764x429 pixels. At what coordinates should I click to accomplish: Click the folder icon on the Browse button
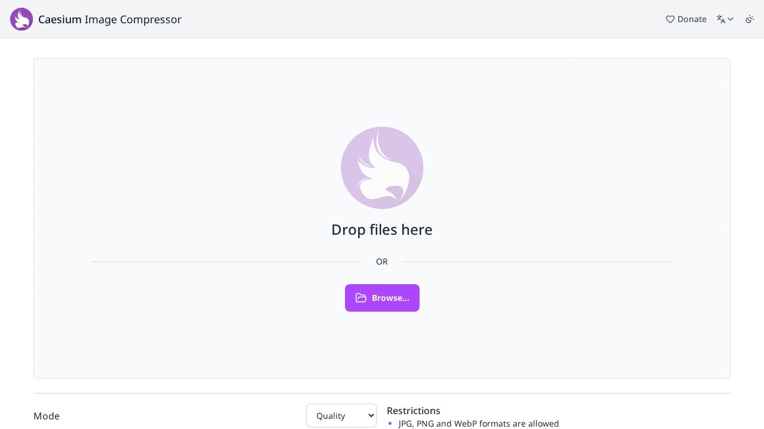(361, 298)
